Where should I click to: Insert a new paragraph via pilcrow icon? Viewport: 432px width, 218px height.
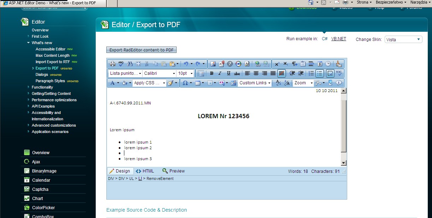pyautogui.click(x=295, y=64)
